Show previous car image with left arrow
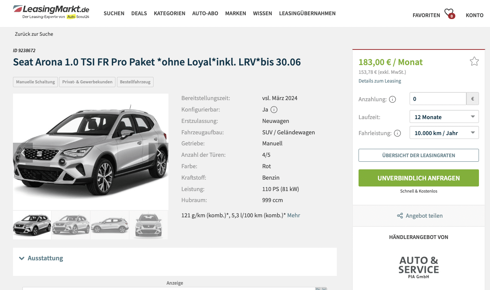This screenshot has height=290, width=490. pos(23,153)
